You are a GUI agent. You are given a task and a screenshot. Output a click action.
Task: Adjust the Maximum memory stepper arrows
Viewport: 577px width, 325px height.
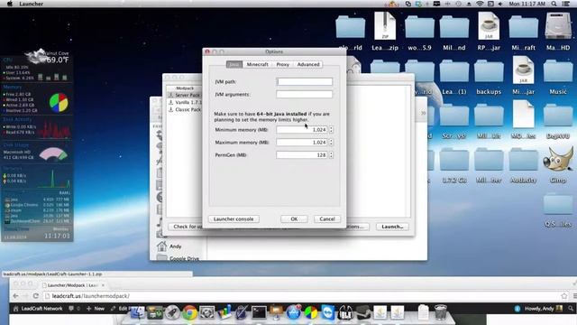point(331,143)
